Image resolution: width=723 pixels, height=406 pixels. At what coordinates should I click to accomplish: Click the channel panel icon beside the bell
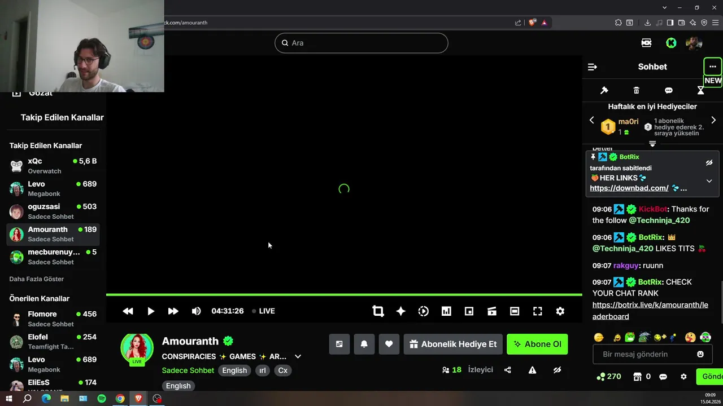coord(339,344)
